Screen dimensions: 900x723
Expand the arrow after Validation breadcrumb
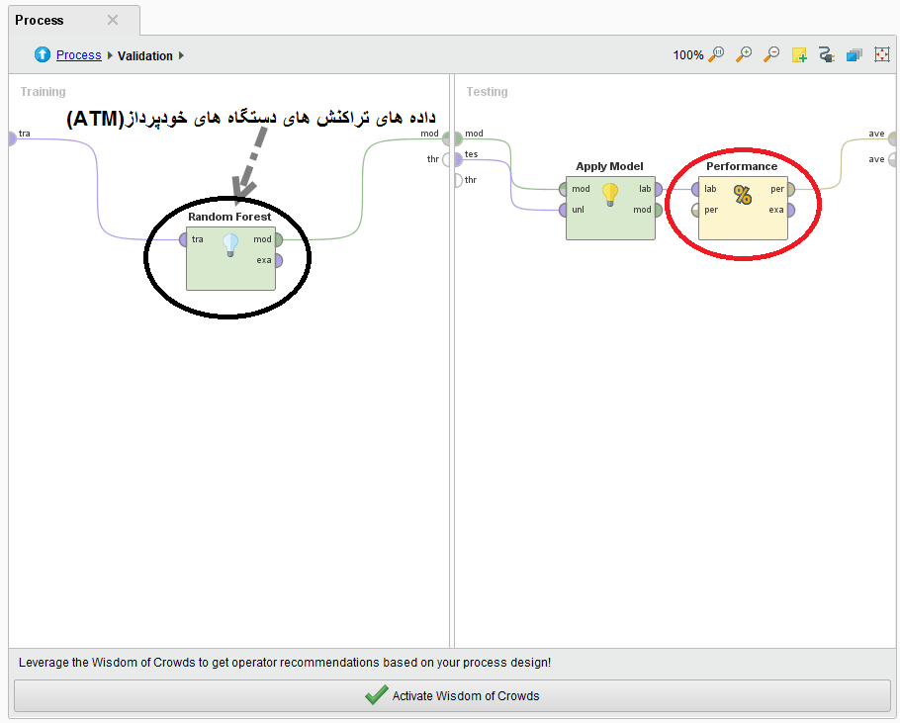point(181,55)
